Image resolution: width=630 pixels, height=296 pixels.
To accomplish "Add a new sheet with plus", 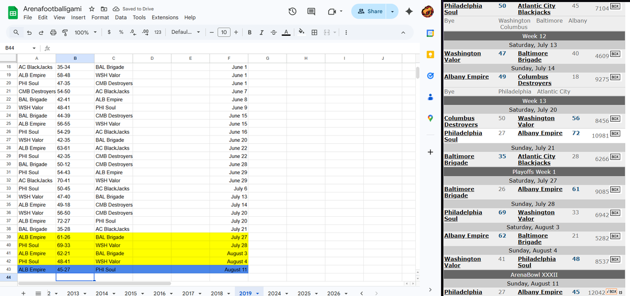I will coord(24,293).
